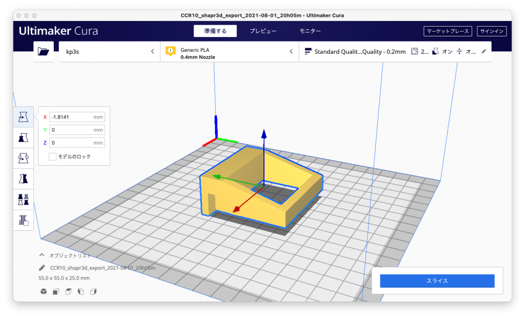This screenshot has height=318, width=525.
Task: Click the Z position input field
Action: [77, 143]
